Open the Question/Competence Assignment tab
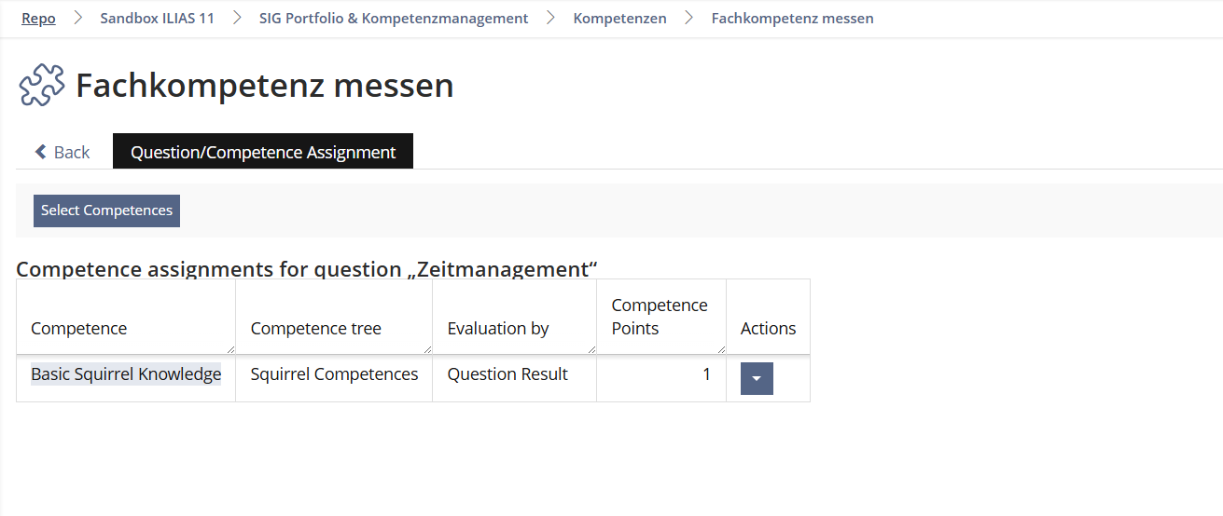Screen dimensions: 1223x516 pyautogui.click(x=263, y=152)
